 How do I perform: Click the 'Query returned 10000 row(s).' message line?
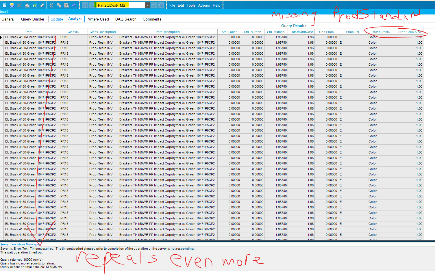[22, 260]
